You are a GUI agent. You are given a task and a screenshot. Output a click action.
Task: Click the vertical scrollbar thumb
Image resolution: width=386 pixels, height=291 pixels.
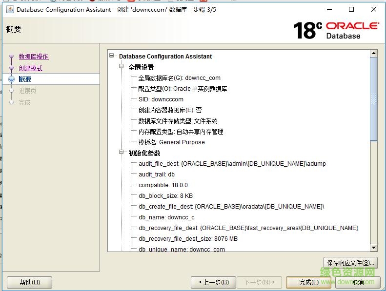pyautogui.click(x=374, y=99)
